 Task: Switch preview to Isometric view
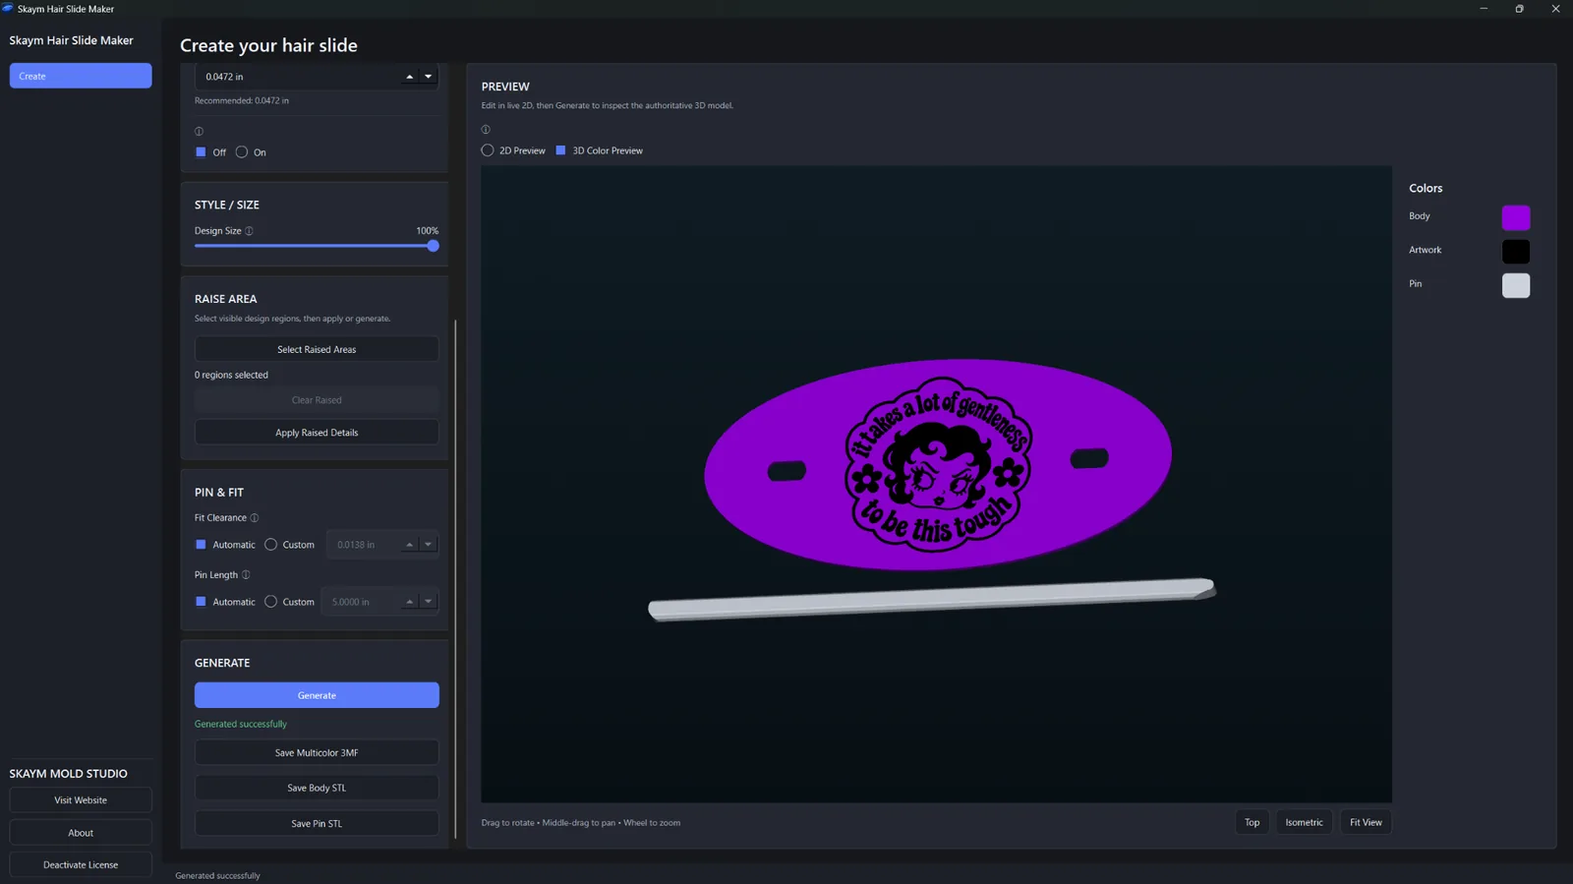click(1305, 823)
